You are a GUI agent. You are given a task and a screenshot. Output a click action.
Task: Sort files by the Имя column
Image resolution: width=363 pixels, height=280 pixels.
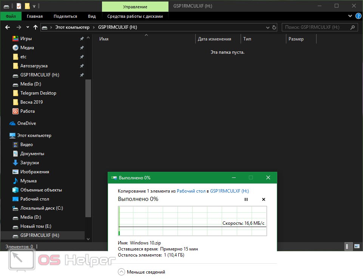(x=104, y=39)
